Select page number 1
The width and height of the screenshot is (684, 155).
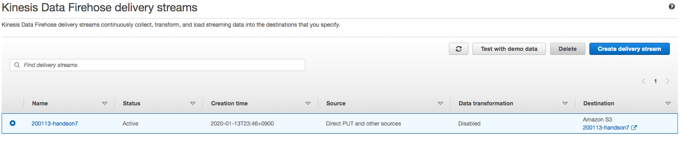click(x=655, y=81)
